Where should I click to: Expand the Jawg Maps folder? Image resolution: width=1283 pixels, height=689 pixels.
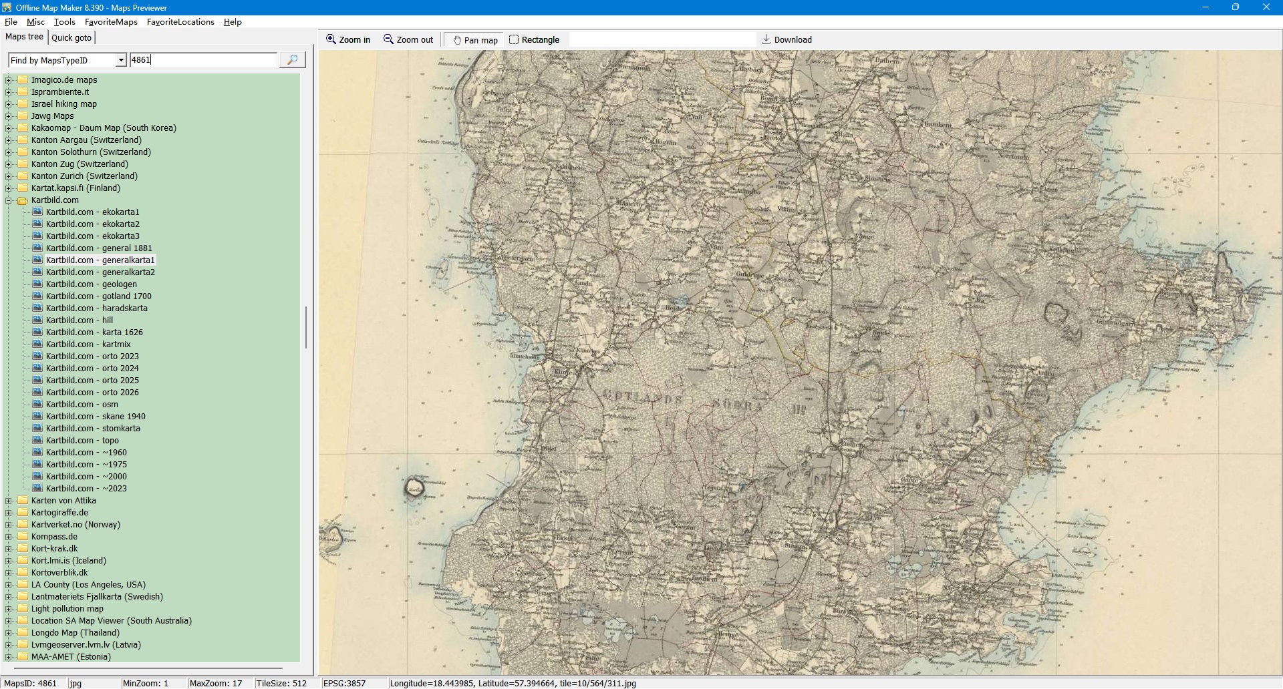point(9,116)
